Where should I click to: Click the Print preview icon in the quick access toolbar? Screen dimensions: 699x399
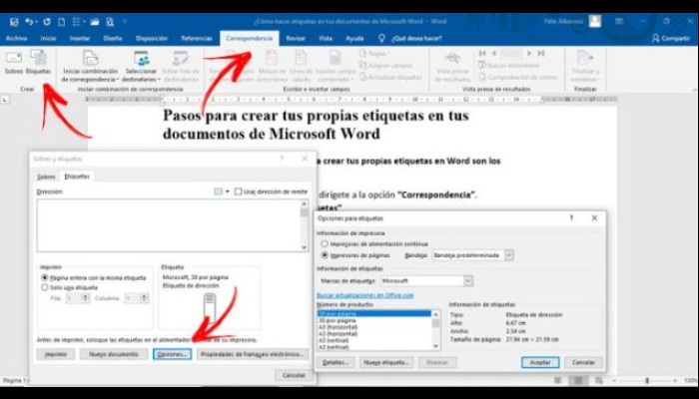pos(110,22)
